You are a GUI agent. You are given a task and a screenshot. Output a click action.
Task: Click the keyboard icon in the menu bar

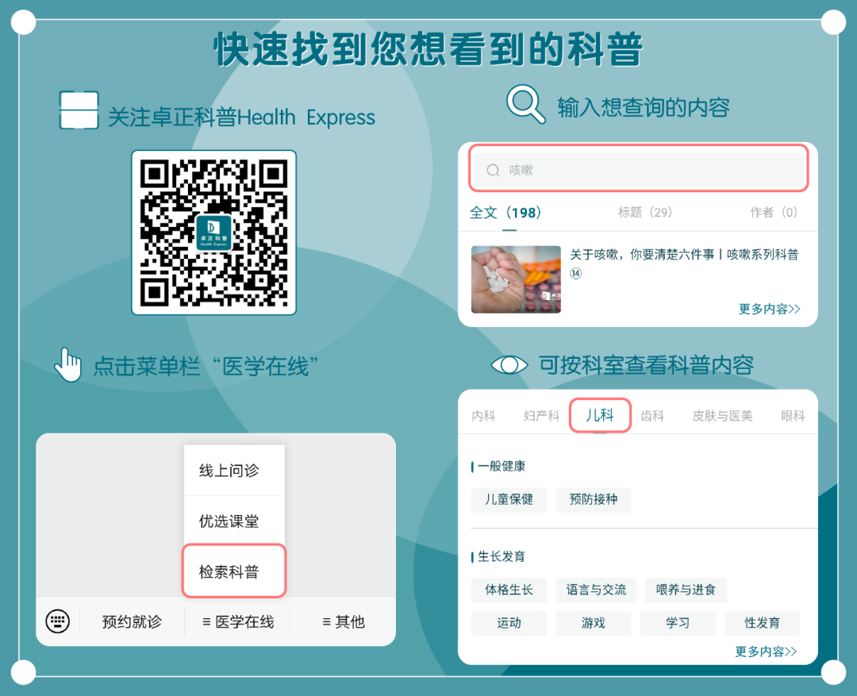pyautogui.click(x=57, y=621)
